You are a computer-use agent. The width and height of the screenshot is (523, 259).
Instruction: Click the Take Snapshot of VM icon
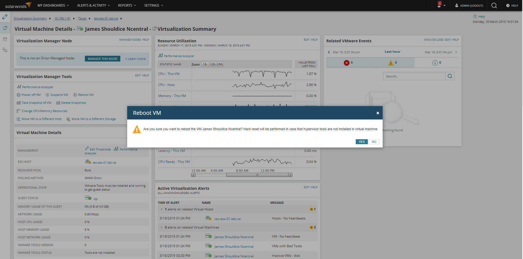(19, 103)
